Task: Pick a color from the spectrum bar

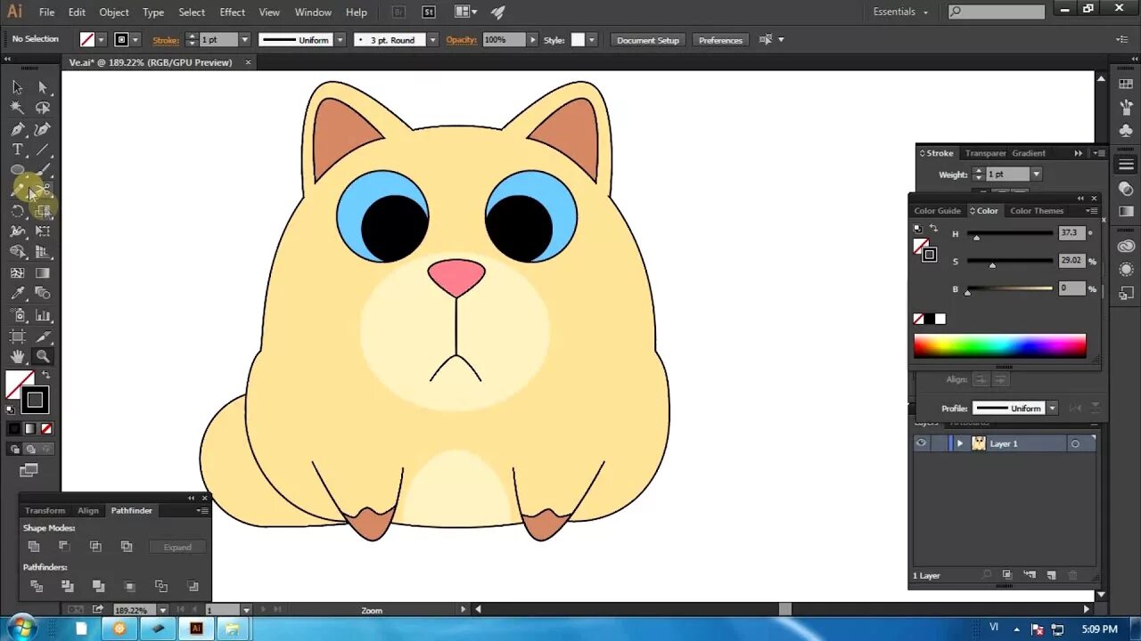Action: point(999,345)
